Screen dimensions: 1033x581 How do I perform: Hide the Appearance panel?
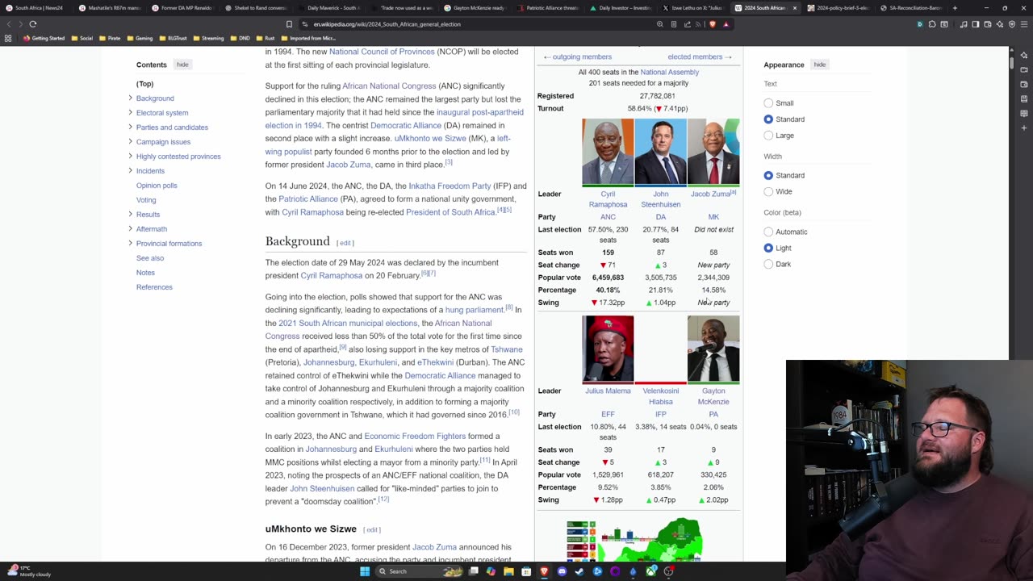819,65
